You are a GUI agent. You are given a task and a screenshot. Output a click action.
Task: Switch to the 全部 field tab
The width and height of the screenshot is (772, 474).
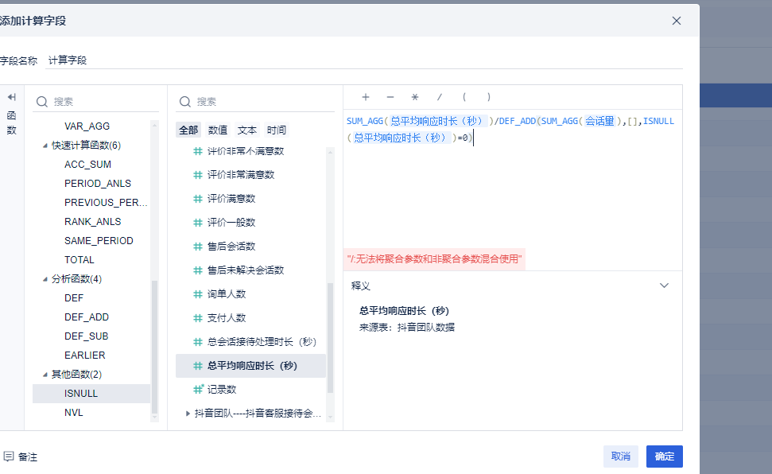click(188, 130)
